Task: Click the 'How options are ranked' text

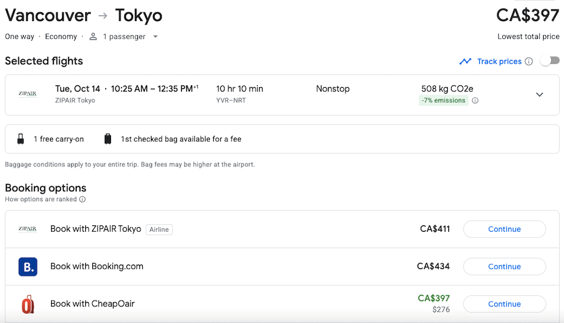Action: tap(41, 199)
